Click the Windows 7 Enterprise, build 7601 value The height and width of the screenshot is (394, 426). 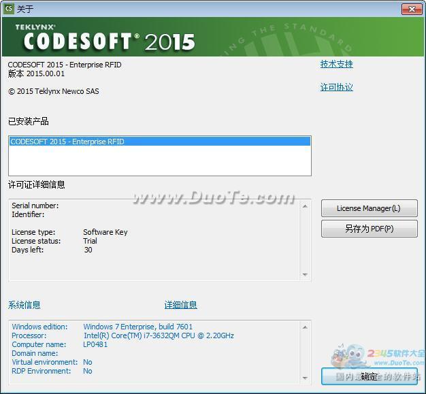click(137, 327)
